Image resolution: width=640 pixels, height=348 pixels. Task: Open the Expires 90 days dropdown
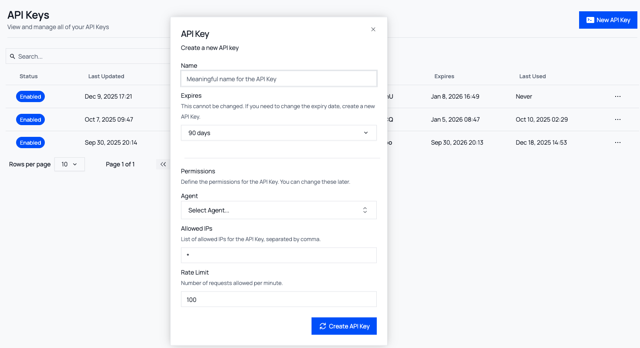278,133
